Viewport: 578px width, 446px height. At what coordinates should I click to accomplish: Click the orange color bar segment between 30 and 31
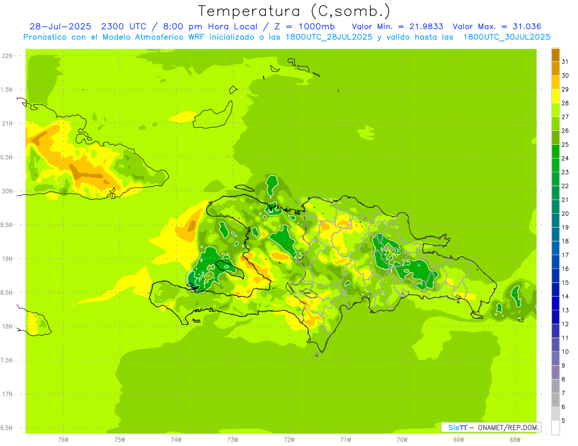[x=555, y=69]
